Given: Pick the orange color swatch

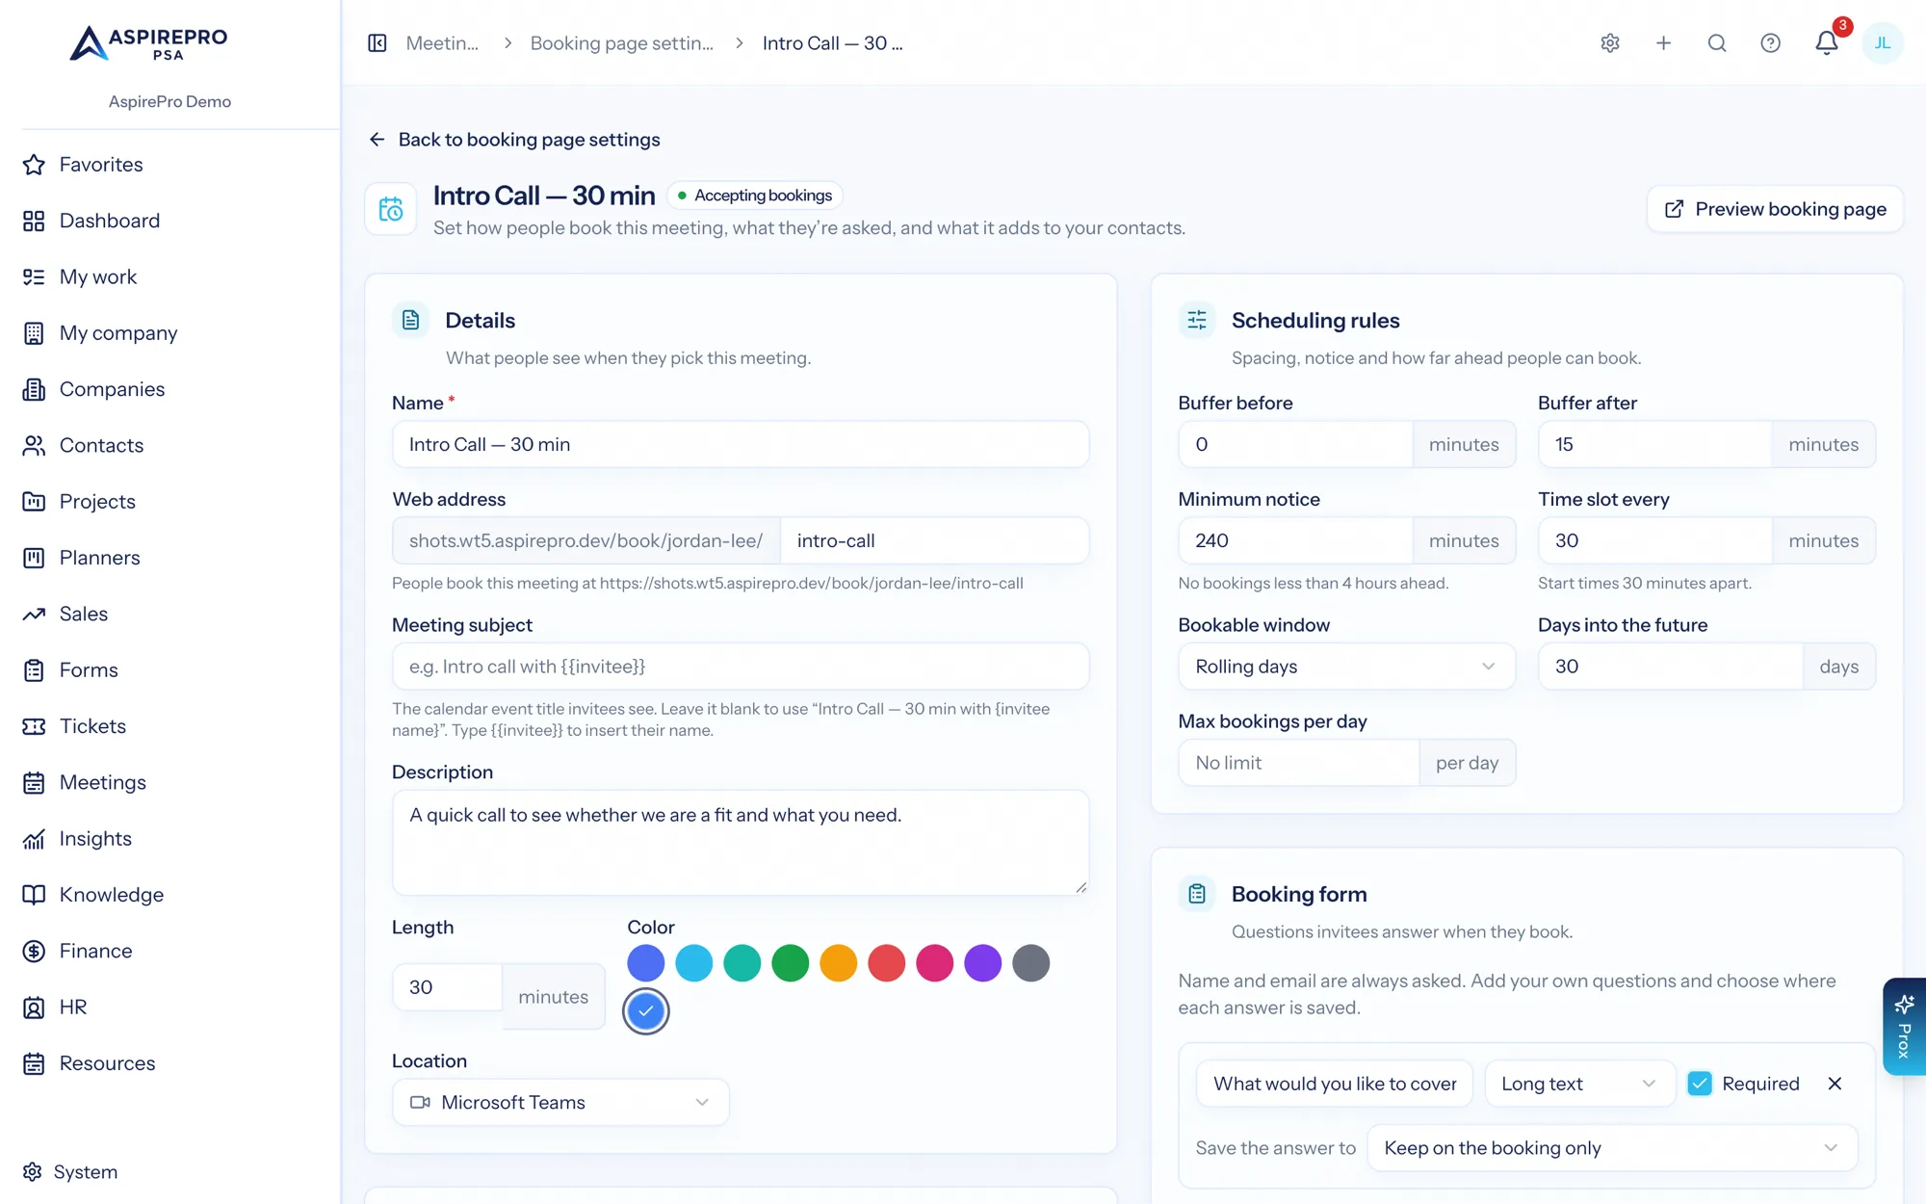Looking at the screenshot, I should pos(838,963).
